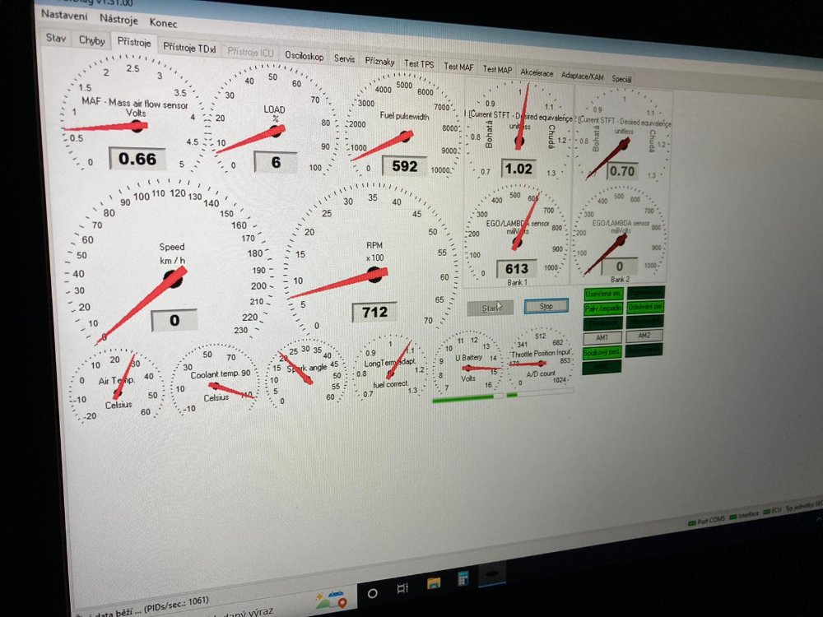Image resolution: width=823 pixels, height=617 pixels.
Task: Click the speed value readout box
Action: (174, 320)
